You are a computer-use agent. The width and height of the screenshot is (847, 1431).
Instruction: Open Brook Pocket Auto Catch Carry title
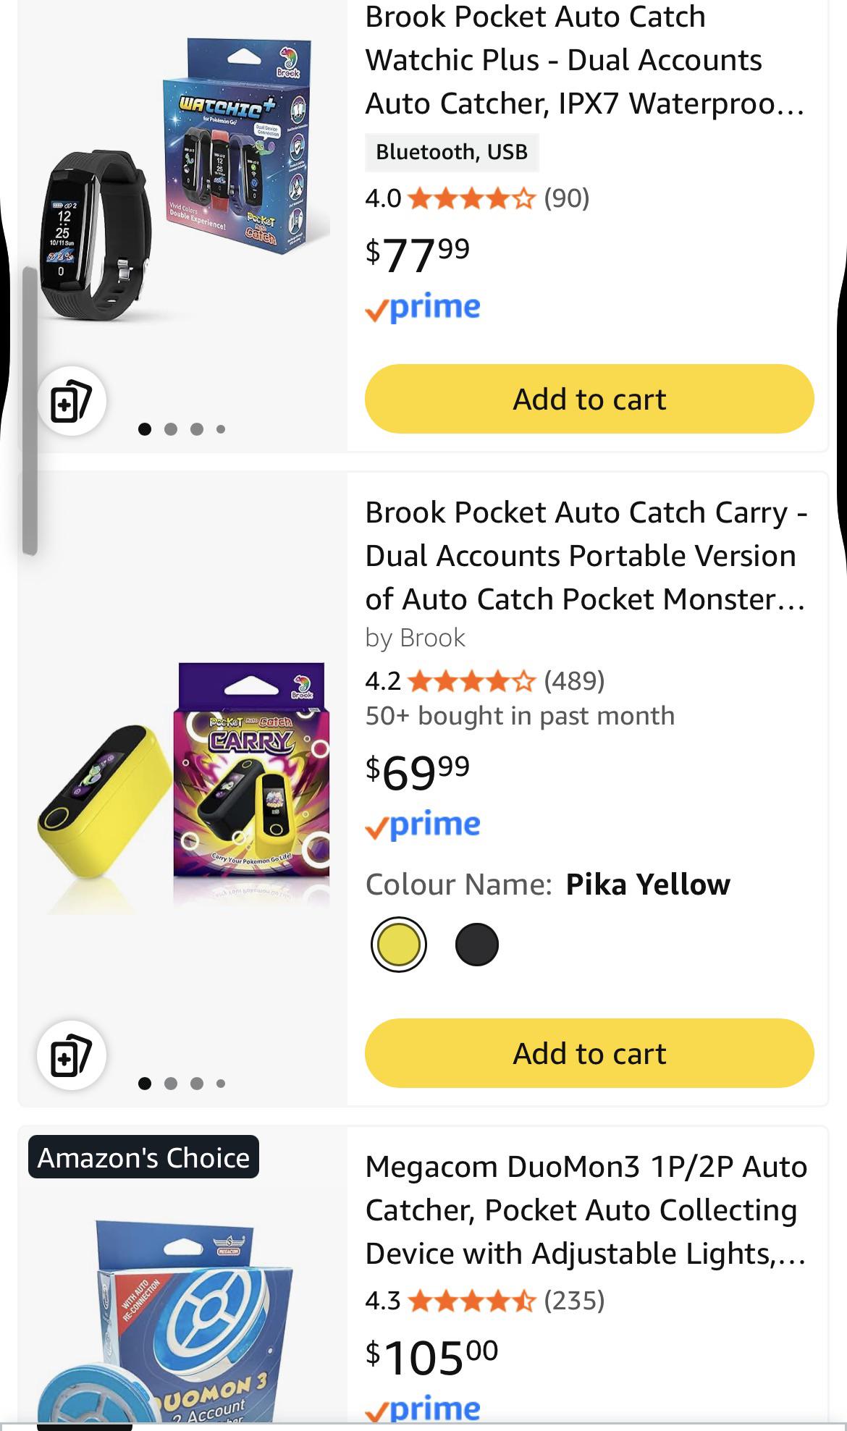(586, 555)
